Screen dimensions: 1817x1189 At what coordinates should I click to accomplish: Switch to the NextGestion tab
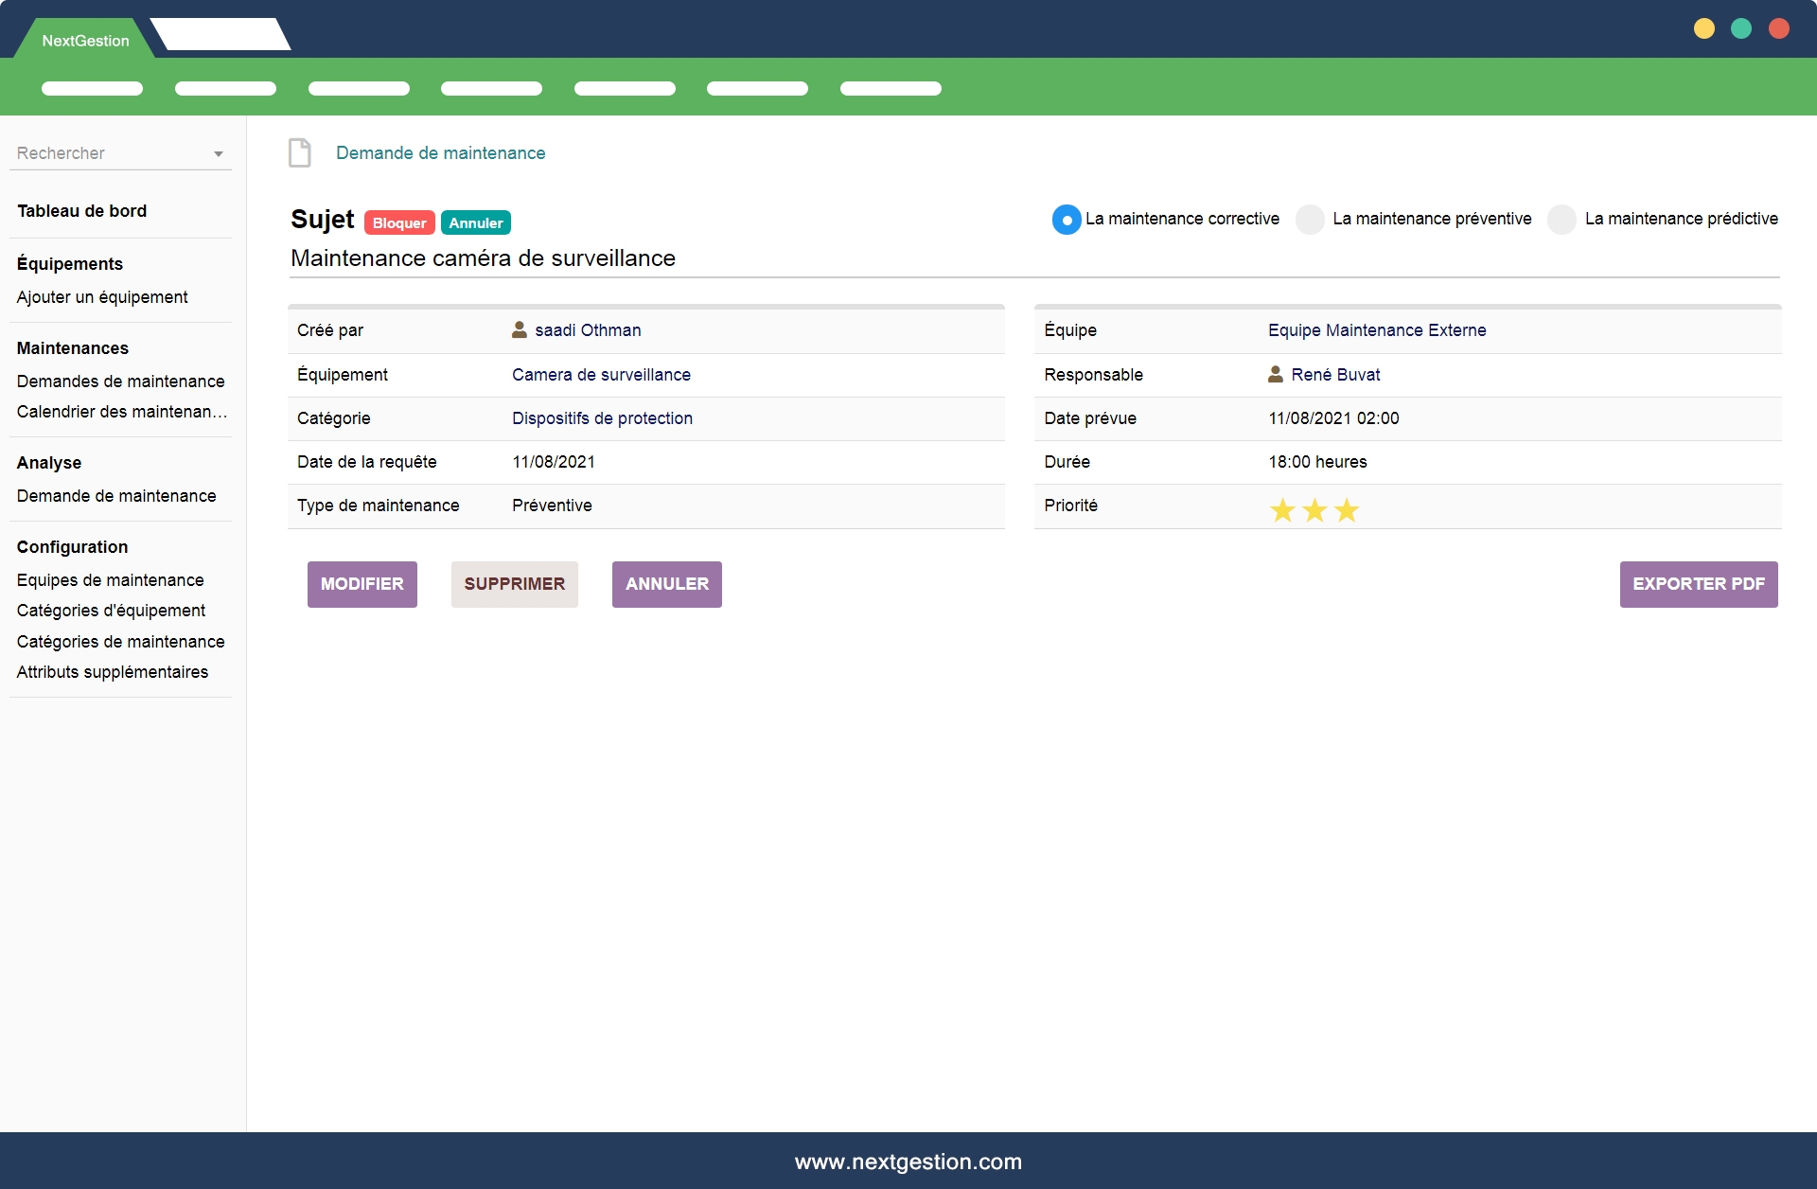tap(85, 41)
